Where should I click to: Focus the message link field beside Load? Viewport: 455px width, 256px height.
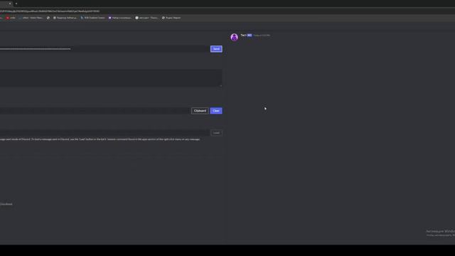click(105, 133)
